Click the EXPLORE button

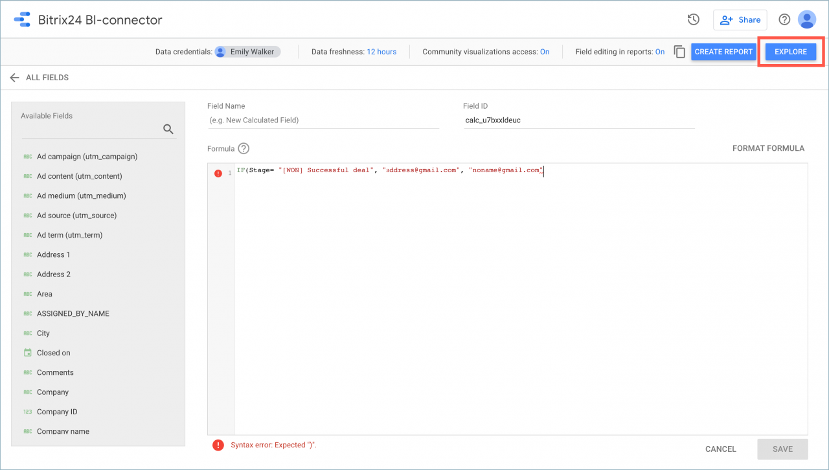[x=791, y=52]
